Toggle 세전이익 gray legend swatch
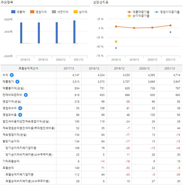183x185 pixels. [x=54, y=12]
